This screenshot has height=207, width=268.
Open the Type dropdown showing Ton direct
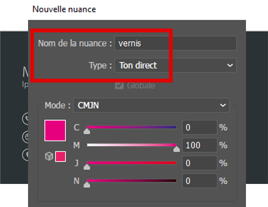[175, 65]
